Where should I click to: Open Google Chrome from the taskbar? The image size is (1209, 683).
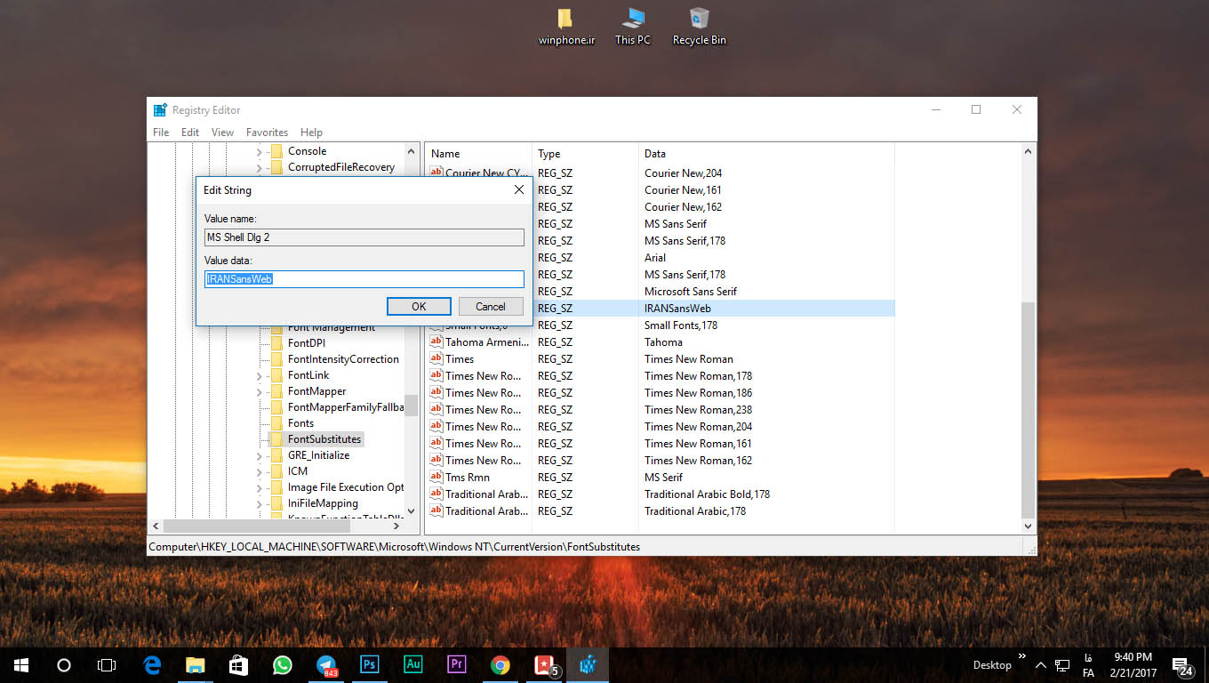click(500, 664)
